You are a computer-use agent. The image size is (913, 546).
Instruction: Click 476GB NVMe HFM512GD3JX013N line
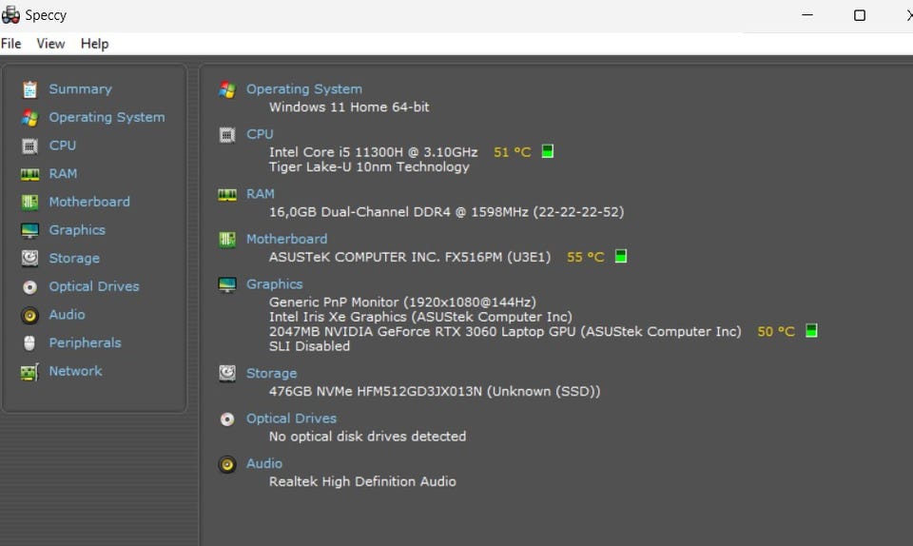[435, 391]
